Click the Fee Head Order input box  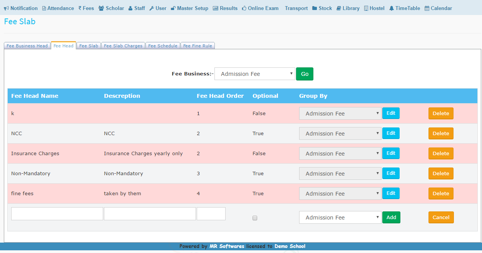(x=211, y=214)
